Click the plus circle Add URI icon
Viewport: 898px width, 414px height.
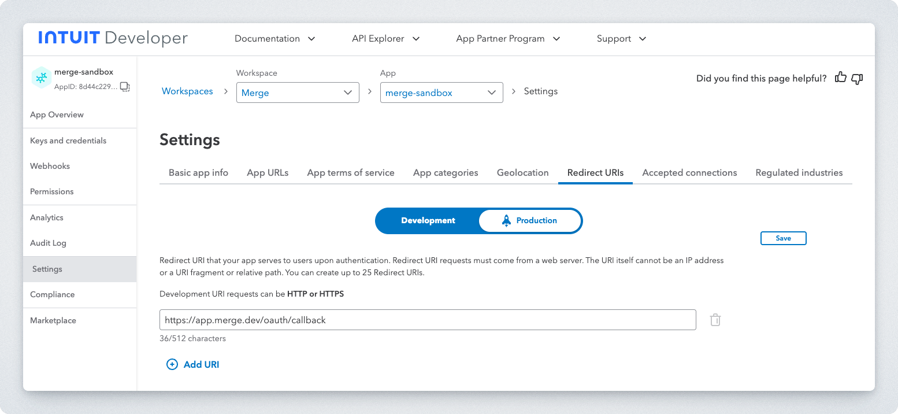click(x=172, y=364)
